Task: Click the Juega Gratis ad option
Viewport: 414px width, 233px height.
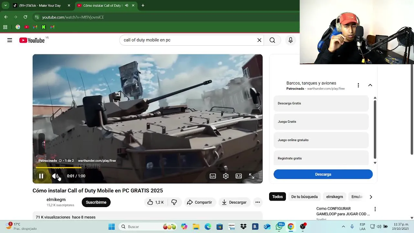Action: click(321, 122)
